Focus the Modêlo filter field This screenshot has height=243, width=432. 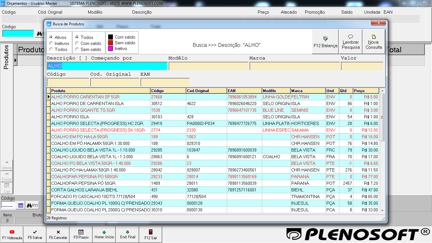pyautogui.click(x=208, y=66)
